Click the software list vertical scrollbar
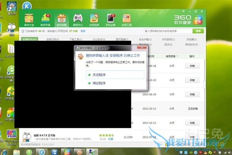 tap(205, 85)
